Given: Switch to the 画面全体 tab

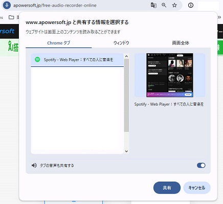Looking at the screenshot, I should [x=181, y=43].
